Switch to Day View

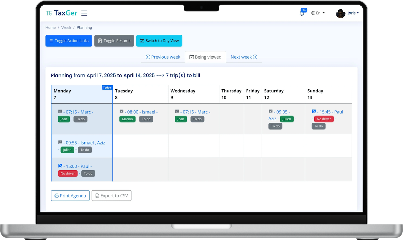pos(159,41)
